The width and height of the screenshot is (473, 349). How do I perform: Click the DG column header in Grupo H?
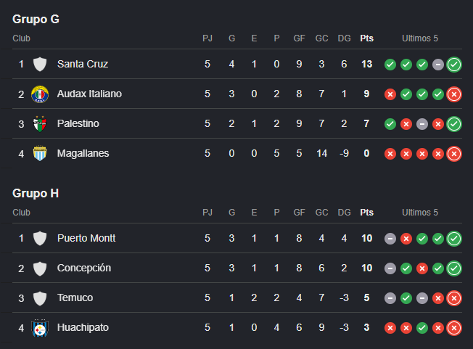(x=344, y=213)
